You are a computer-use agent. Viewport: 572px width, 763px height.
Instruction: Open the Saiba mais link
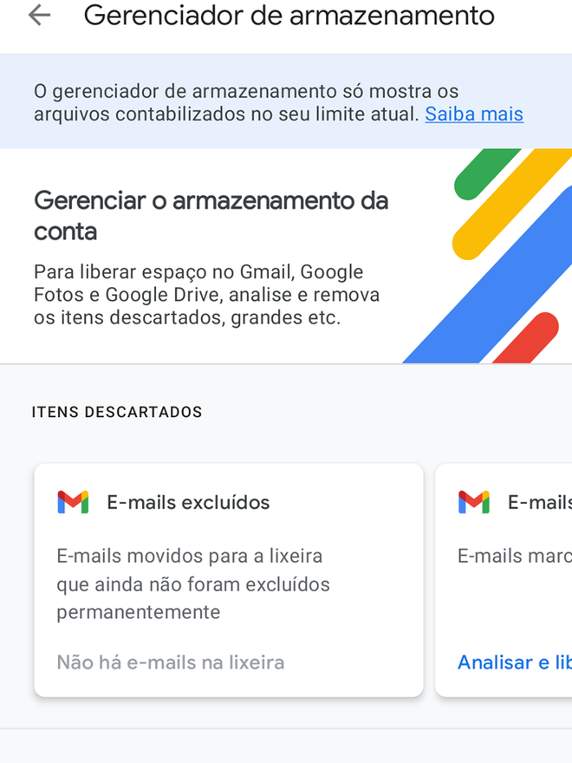[474, 114]
